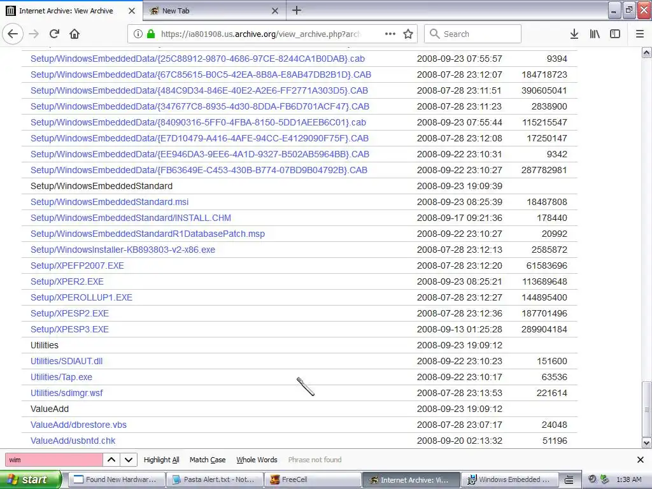The image size is (652, 489).
Task: Find previous match arrow
Action: point(111,460)
